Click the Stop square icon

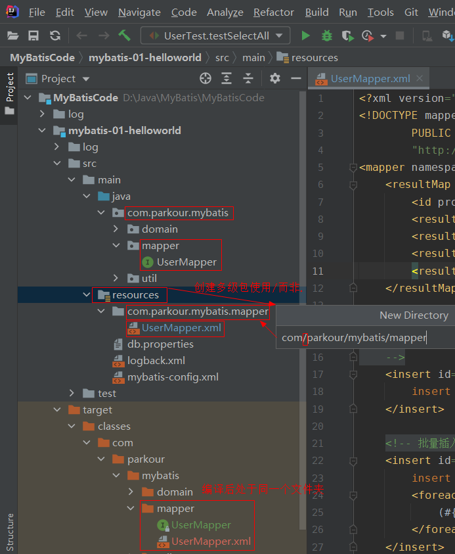coord(400,35)
